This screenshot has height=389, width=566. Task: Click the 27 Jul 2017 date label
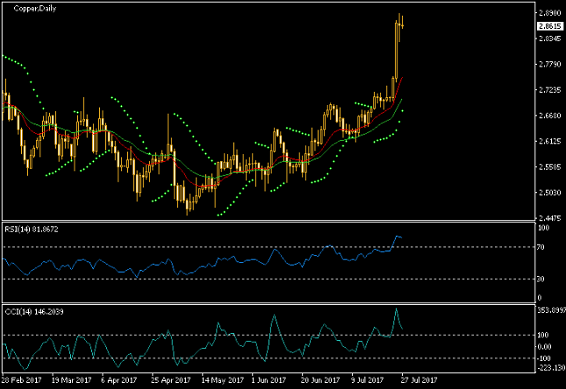419,380
